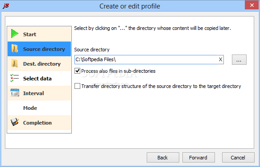The height and width of the screenshot is (167, 260).
Task: Open the Select data step label
Action: 37,79
